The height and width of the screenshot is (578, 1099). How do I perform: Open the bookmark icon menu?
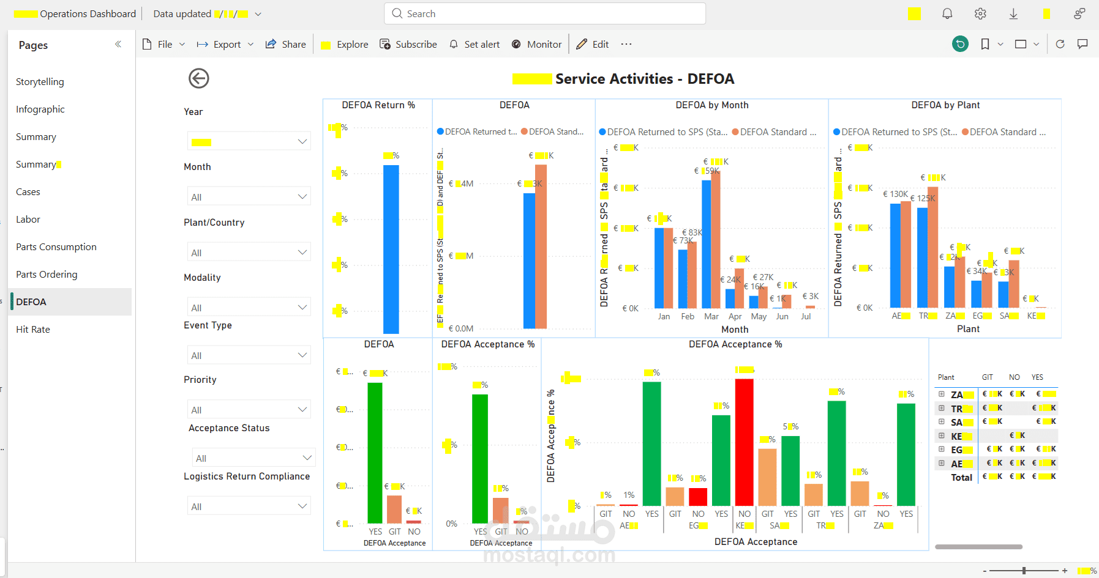coord(985,44)
